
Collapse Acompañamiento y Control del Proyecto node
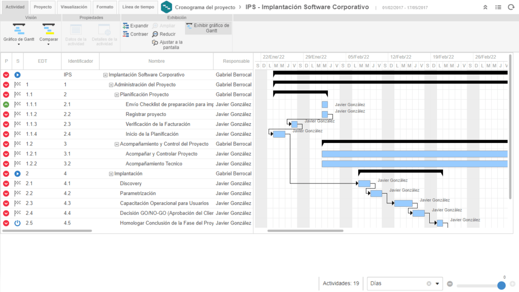click(117, 144)
